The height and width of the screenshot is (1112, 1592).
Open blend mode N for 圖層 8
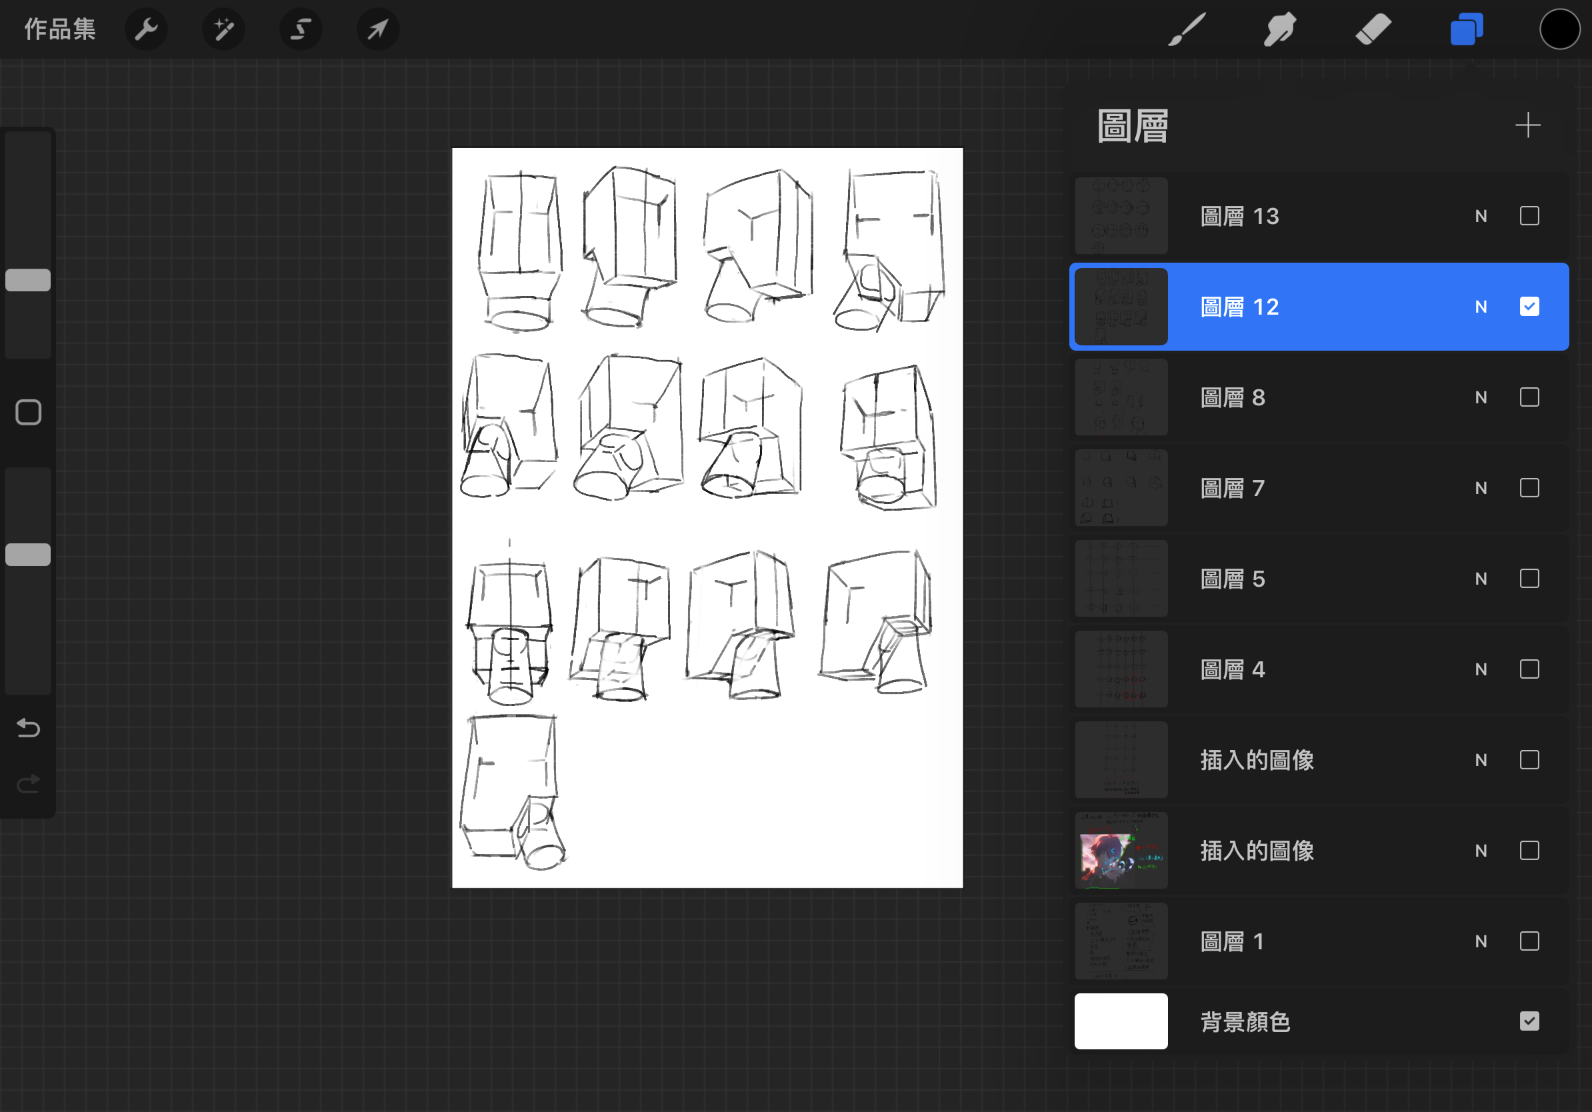tap(1481, 397)
